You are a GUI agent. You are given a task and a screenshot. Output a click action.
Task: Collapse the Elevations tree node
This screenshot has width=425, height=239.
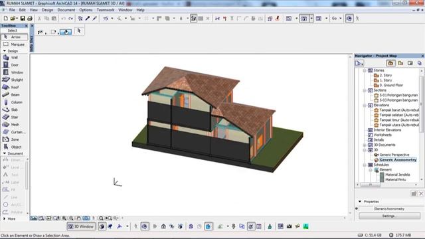365,106
